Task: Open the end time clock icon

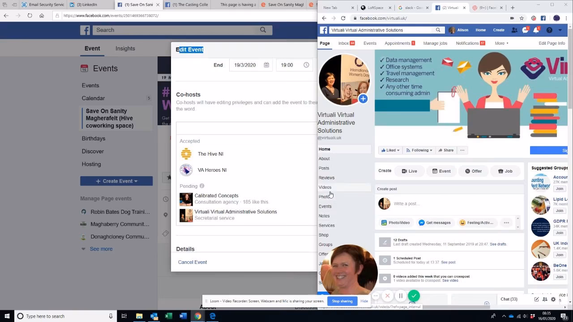Action: tap(306, 65)
